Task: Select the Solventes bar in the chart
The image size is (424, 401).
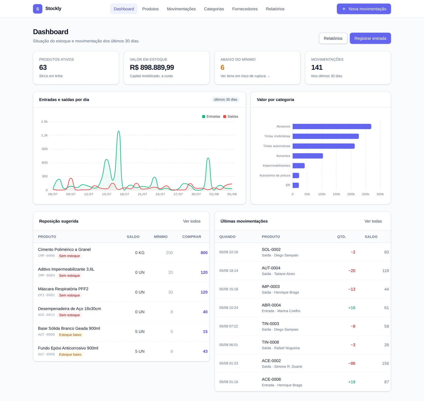Action: [x=308, y=156]
